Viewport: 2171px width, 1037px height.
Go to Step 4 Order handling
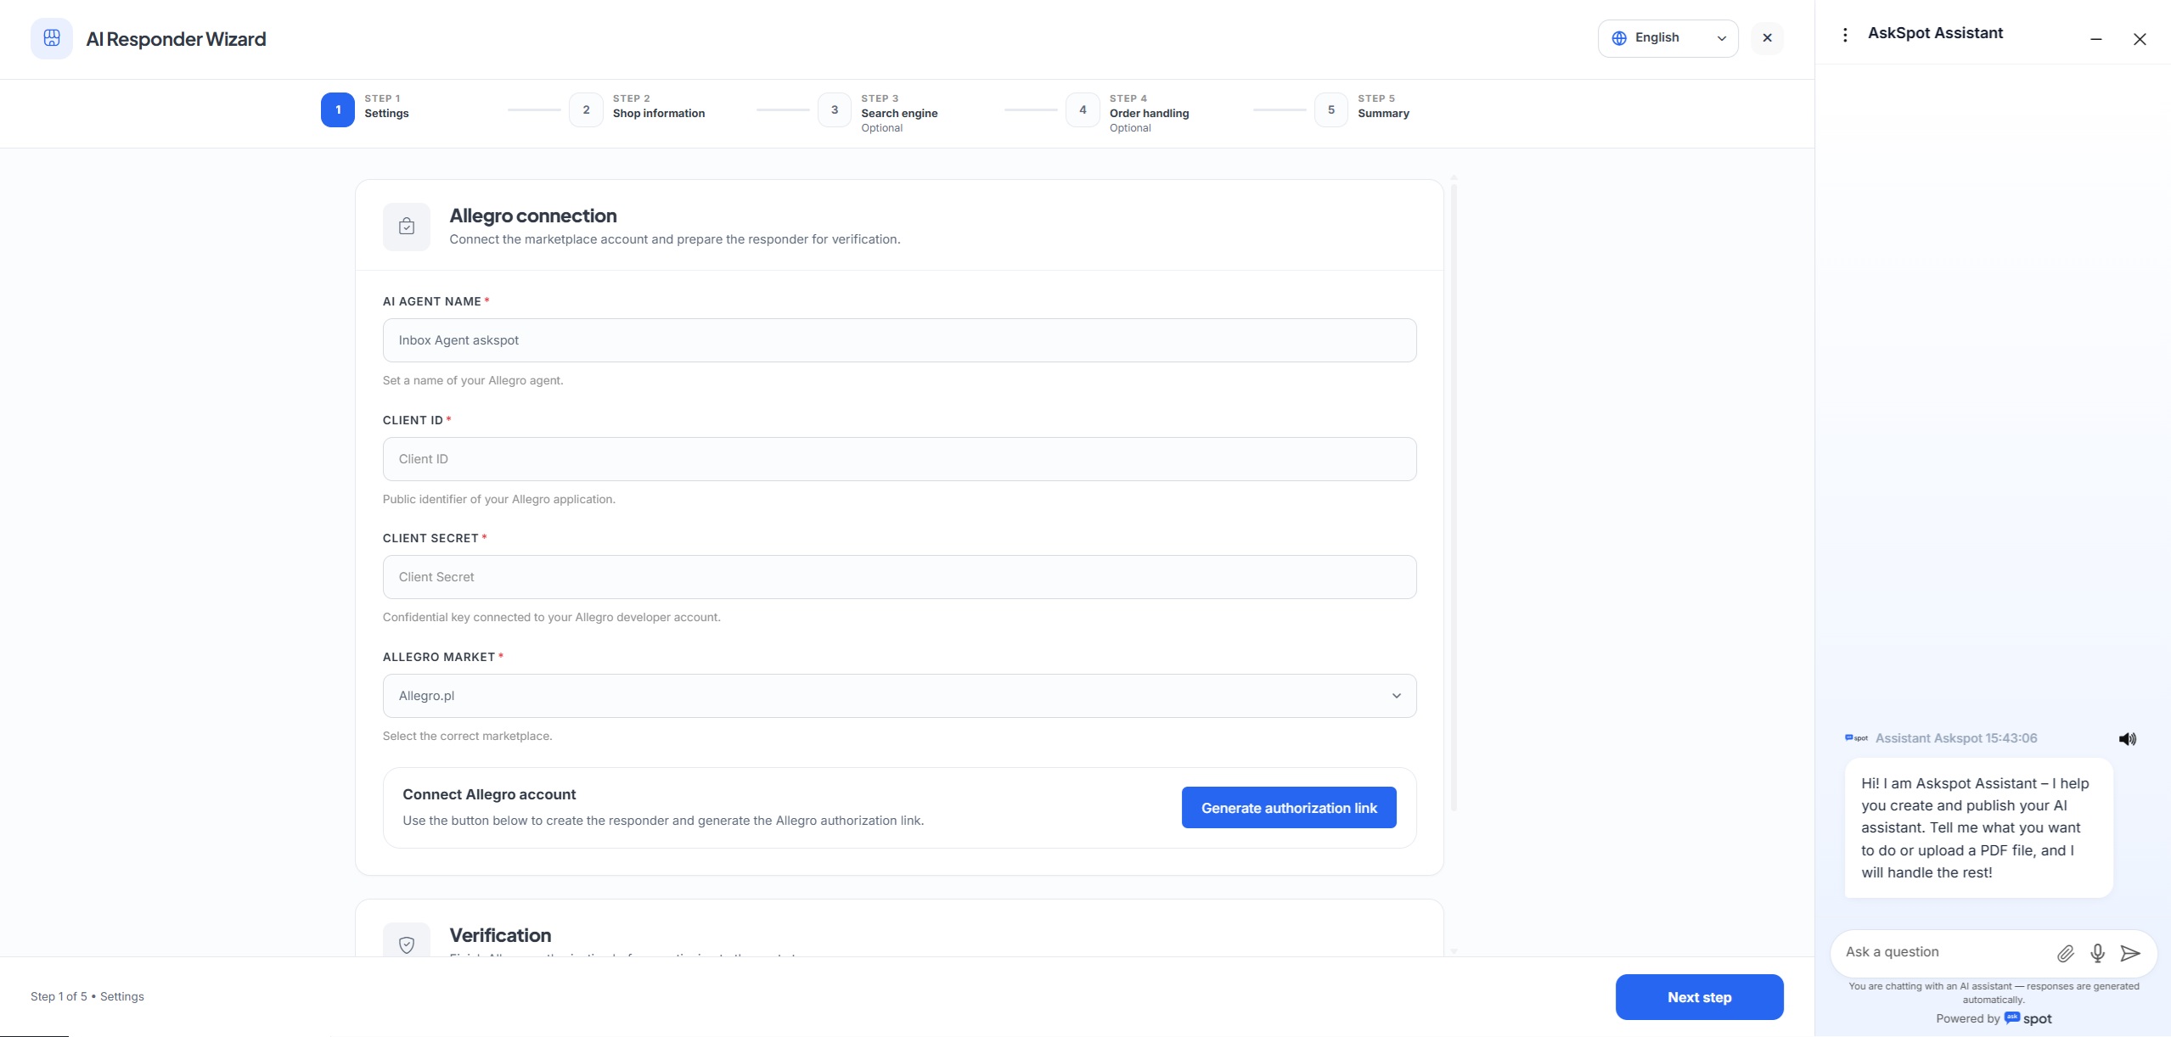click(x=1128, y=113)
